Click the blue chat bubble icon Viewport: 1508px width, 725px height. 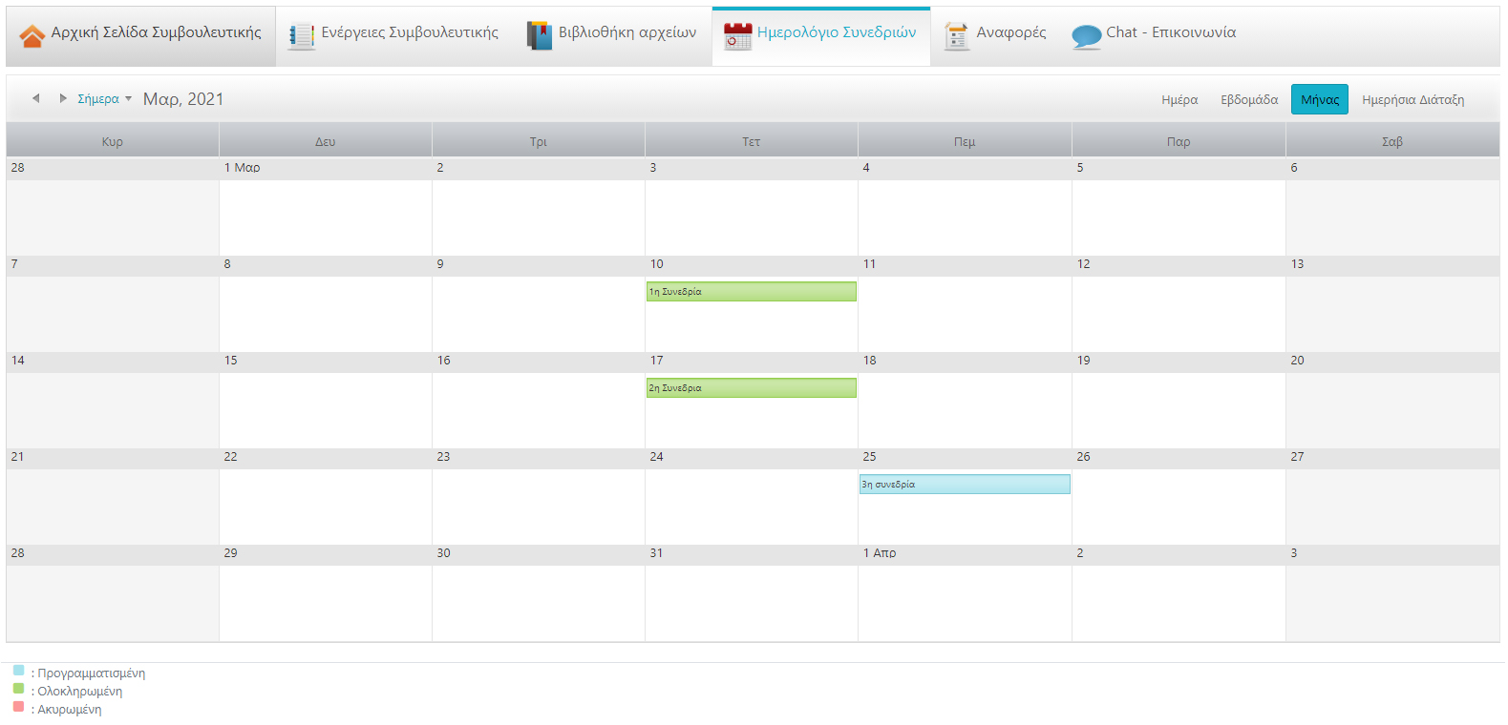coord(1086,36)
